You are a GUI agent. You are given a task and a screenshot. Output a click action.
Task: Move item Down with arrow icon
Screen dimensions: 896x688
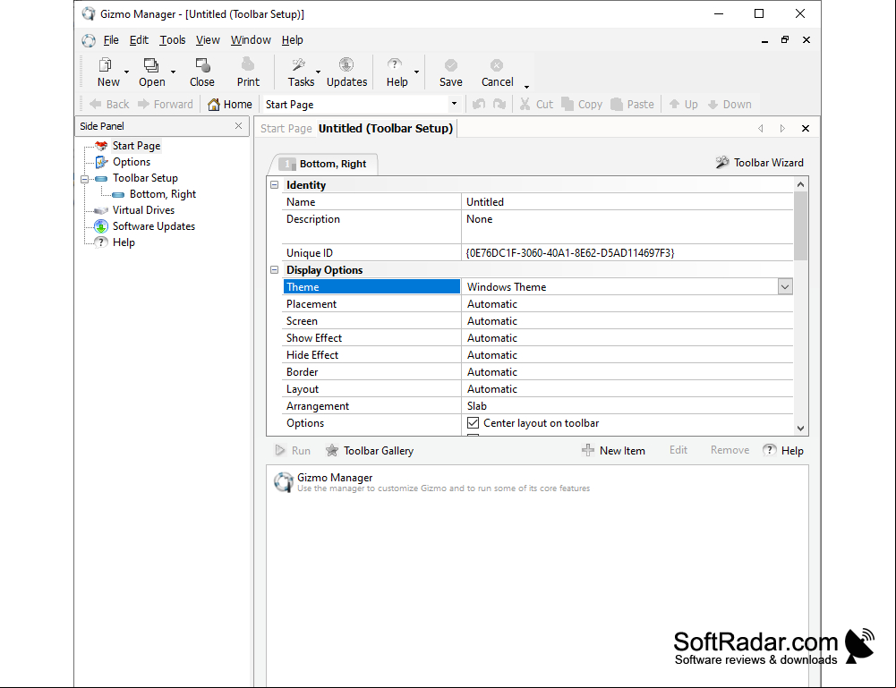[x=713, y=105]
